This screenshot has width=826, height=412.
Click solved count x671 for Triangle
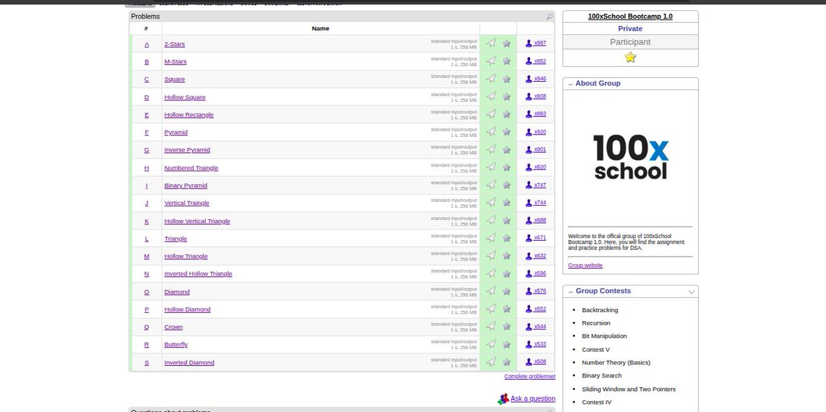click(x=540, y=238)
